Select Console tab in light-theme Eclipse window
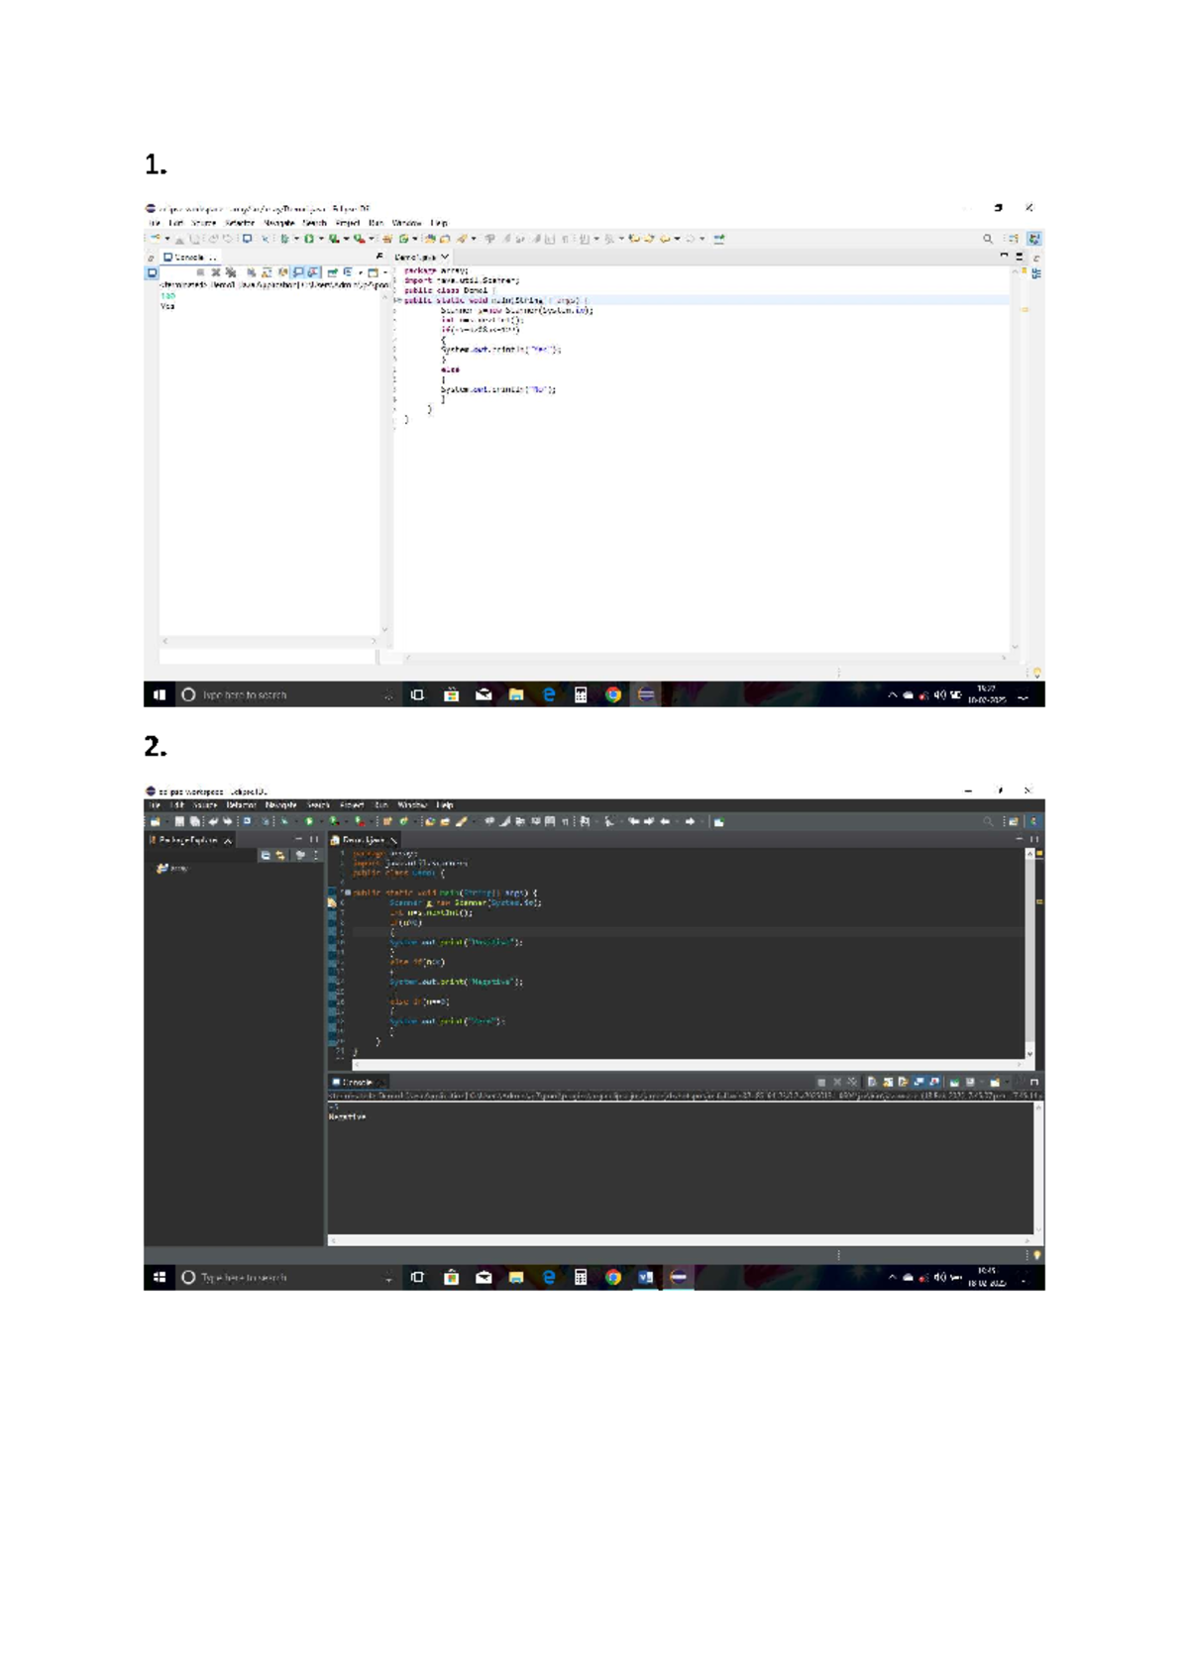The height and width of the screenshot is (1680, 1189). tap(188, 258)
